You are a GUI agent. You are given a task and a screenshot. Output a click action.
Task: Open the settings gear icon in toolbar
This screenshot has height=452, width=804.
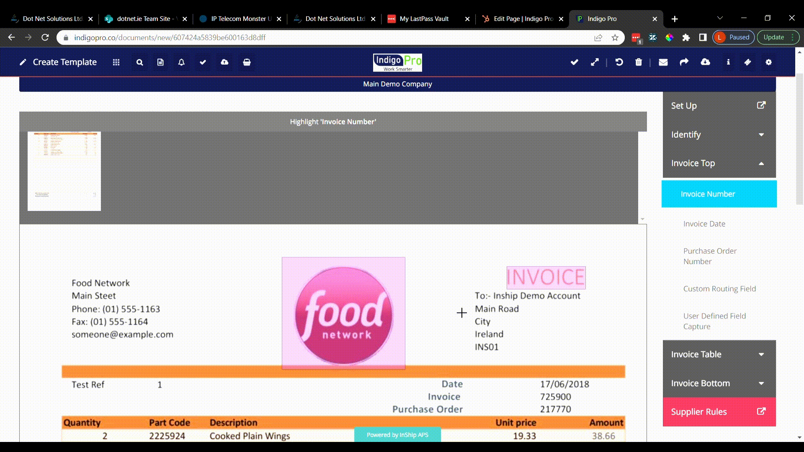[768, 62]
